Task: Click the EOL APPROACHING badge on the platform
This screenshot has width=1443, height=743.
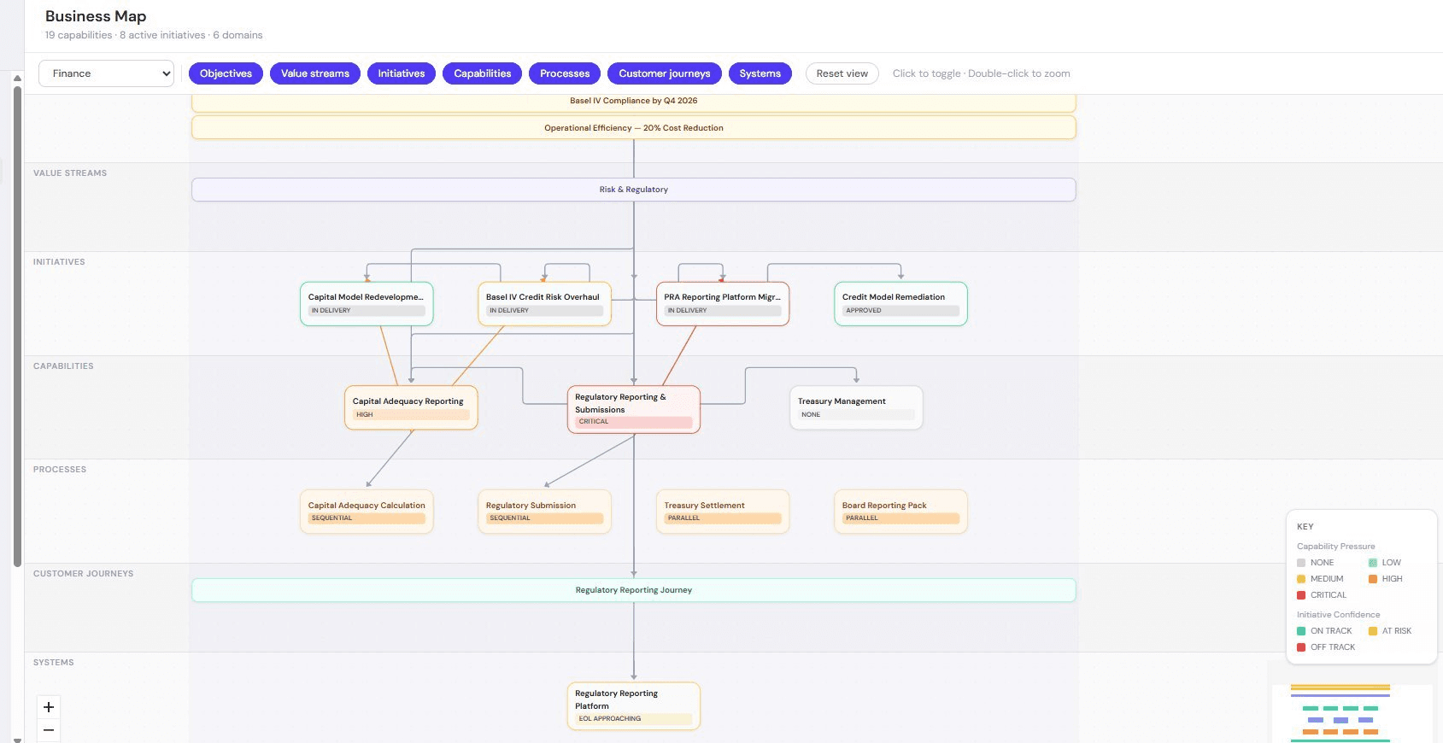Action: click(634, 719)
